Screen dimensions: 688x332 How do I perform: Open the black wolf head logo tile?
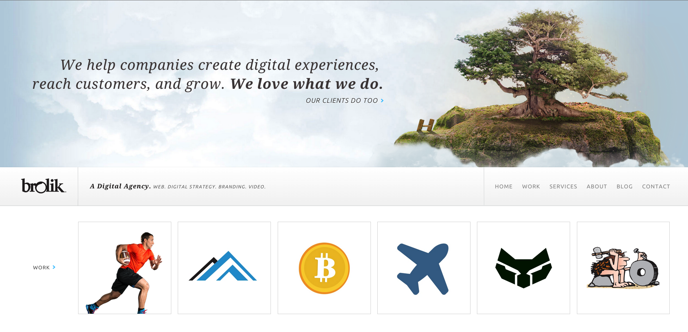pos(524,268)
